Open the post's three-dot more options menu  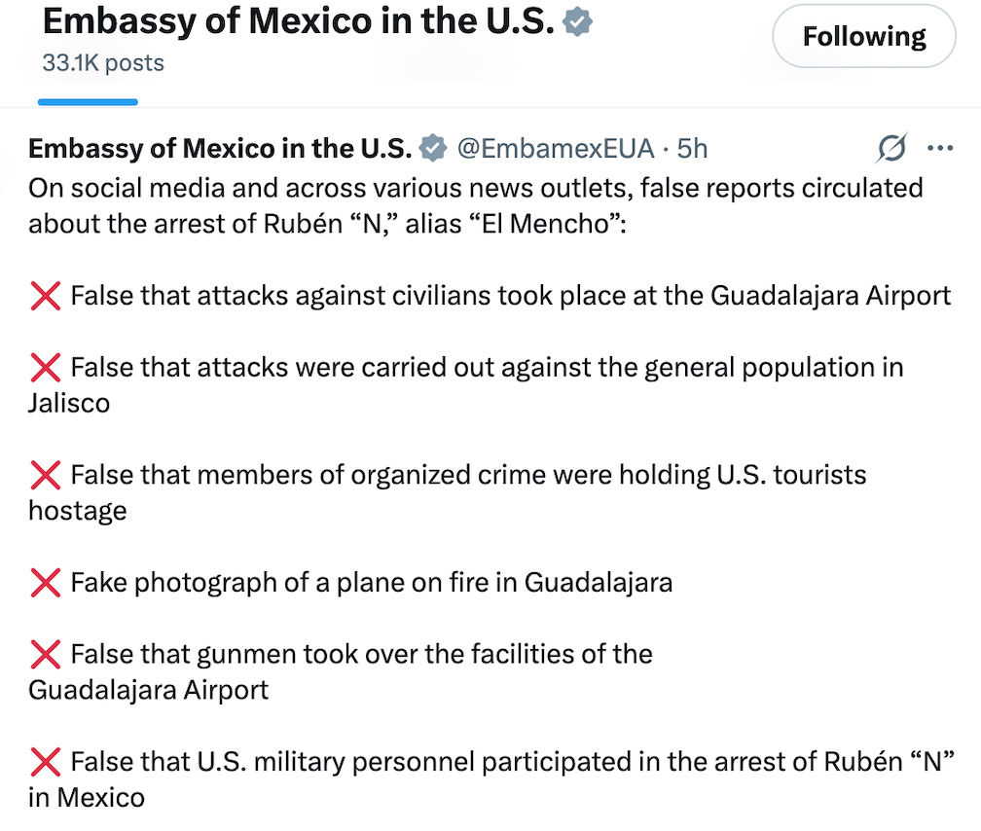[940, 148]
